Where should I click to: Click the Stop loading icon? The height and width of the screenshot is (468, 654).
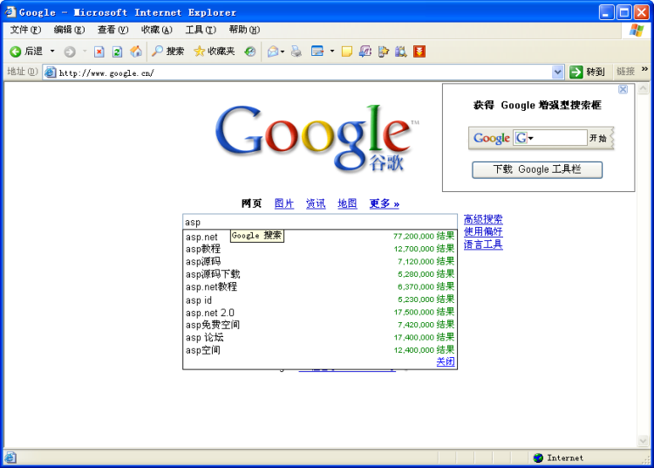pyautogui.click(x=99, y=52)
